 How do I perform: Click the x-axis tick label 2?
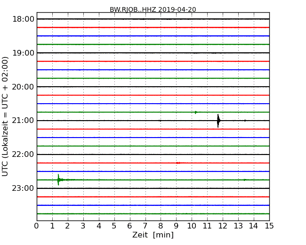click(67, 226)
